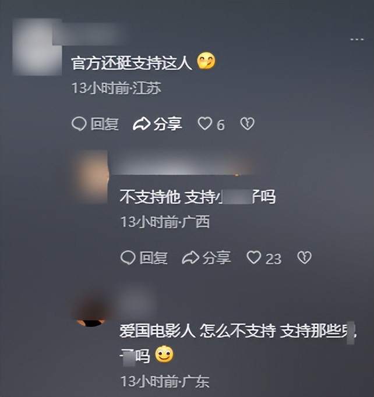Select comment text 官方还挺支持这人
Screen dimensions: 374x397
132,63
